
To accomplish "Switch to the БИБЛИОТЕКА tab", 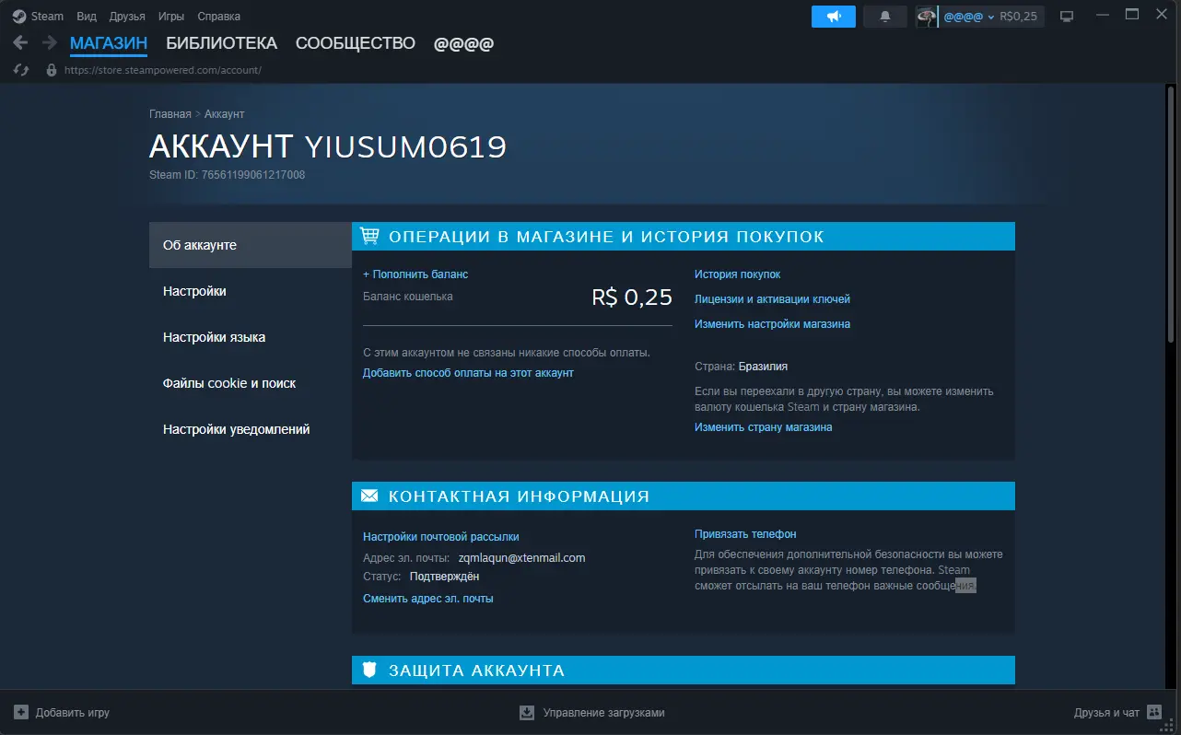I will pos(221,43).
